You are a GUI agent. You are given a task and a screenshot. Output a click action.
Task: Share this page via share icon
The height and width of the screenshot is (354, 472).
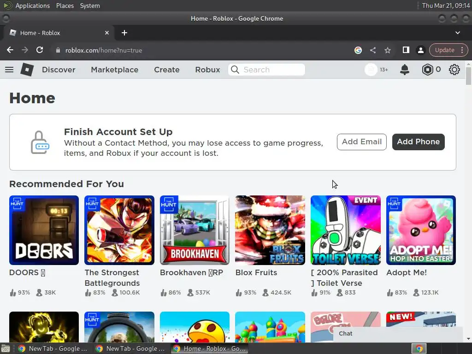372,50
